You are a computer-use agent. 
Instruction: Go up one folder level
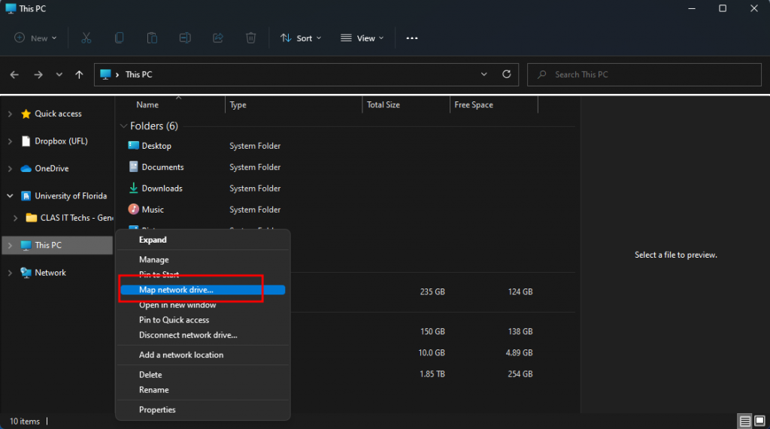79,74
